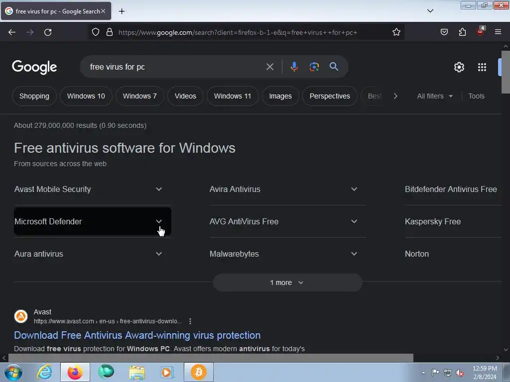Select the Windows 7 filter chip
Image resolution: width=510 pixels, height=382 pixels.
click(x=140, y=96)
